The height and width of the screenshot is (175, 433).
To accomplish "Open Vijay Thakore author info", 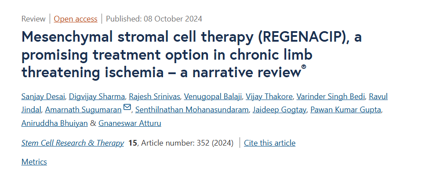I will 269,96.
